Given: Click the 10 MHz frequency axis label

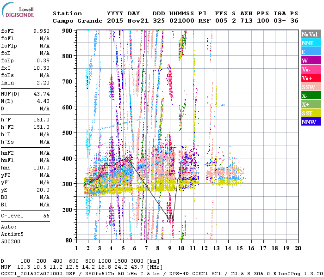Looking at the screenshot, I should [x=181, y=248].
